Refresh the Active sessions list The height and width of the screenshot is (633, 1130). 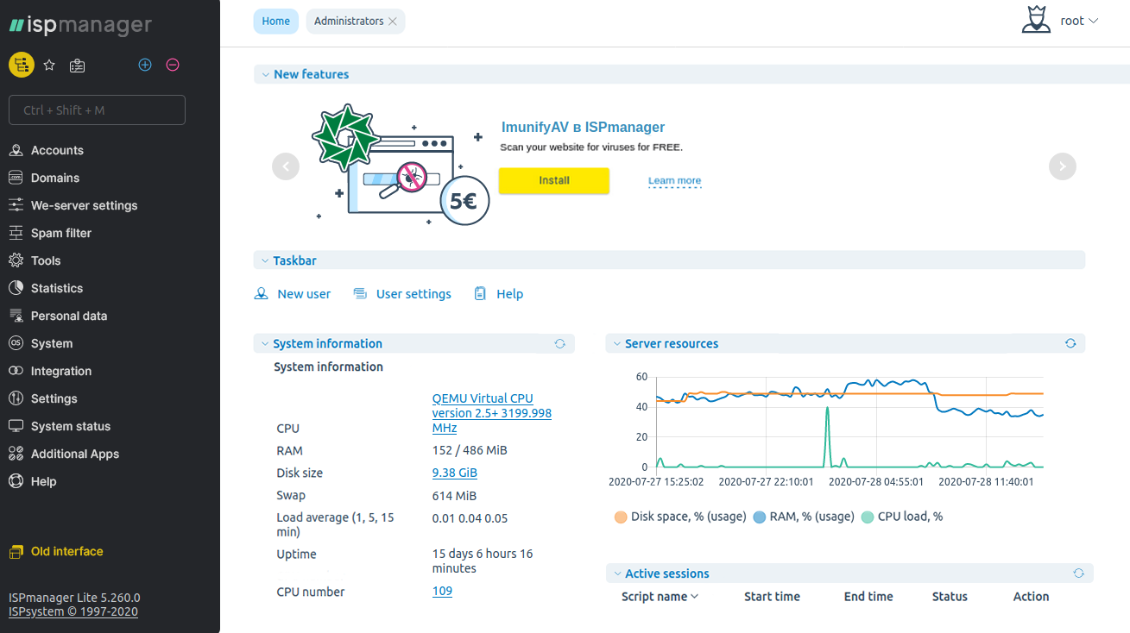pyautogui.click(x=1078, y=573)
